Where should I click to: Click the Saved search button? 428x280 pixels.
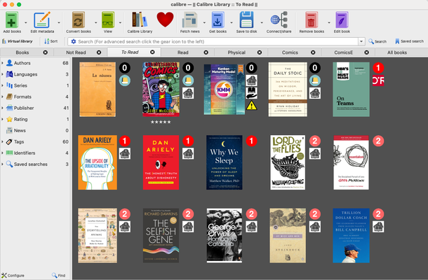click(409, 41)
